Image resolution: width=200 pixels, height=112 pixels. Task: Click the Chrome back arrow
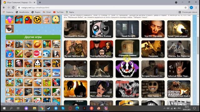pos(4,7)
